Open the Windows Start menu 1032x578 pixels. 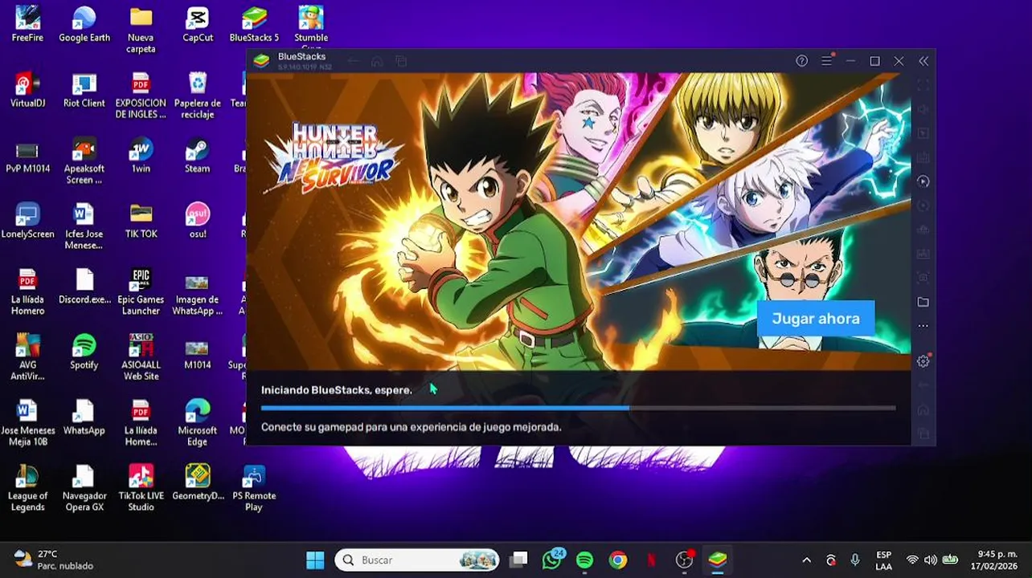coord(315,560)
